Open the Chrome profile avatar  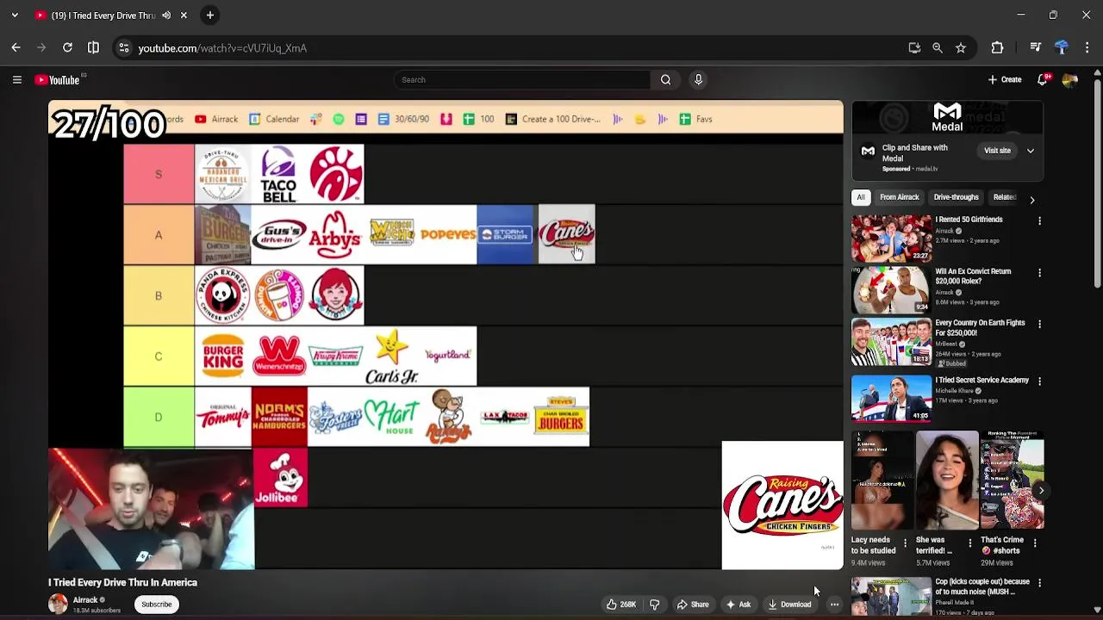click(x=1062, y=48)
